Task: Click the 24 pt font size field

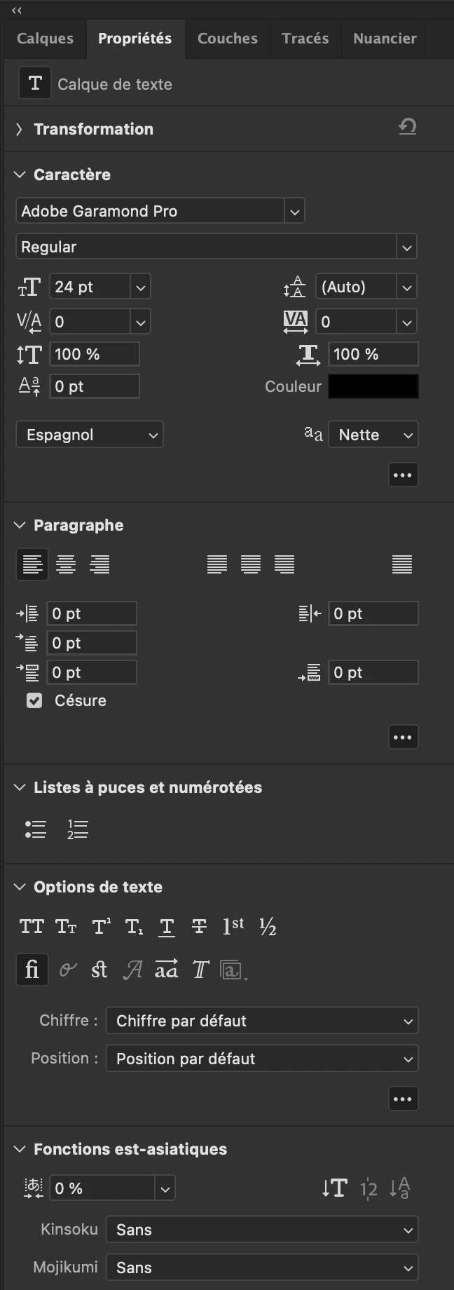Action: pos(90,287)
